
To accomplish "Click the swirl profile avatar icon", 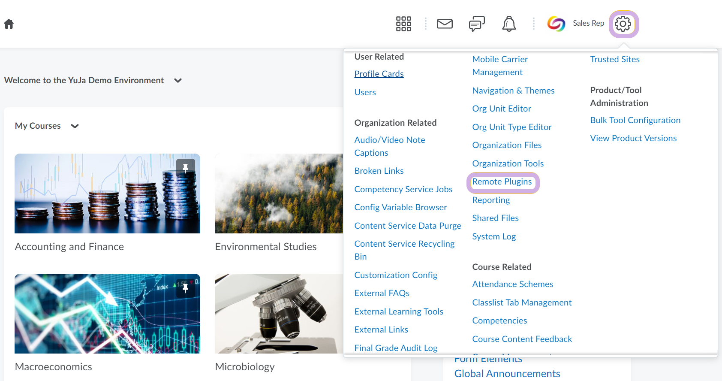I will (x=556, y=24).
